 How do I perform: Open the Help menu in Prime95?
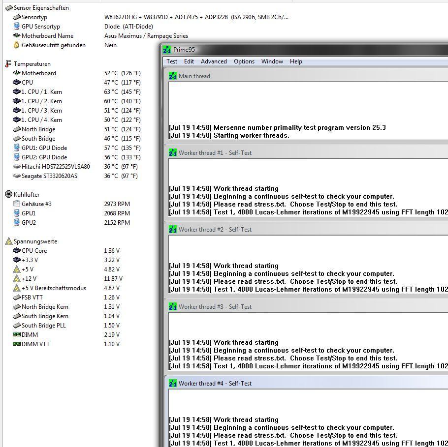coord(296,61)
